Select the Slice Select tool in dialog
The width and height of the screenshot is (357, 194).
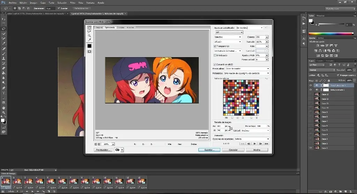(89, 32)
